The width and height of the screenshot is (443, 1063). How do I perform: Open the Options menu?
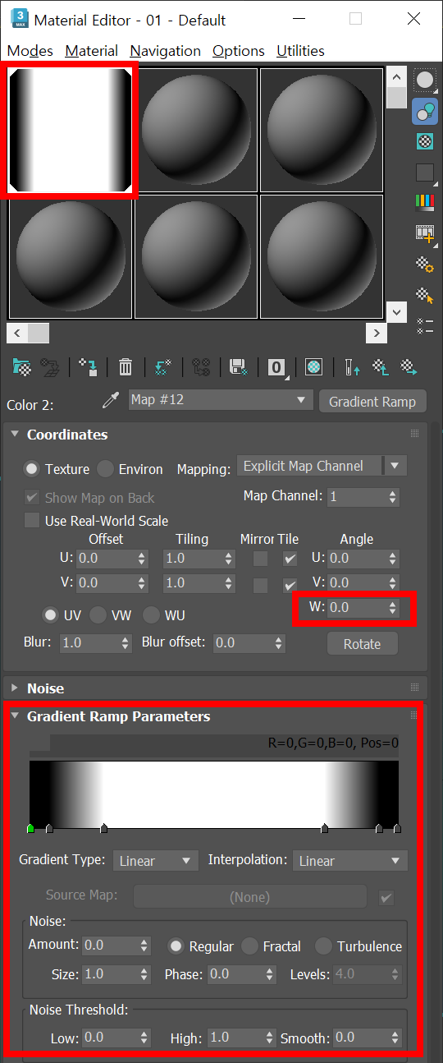[238, 51]
